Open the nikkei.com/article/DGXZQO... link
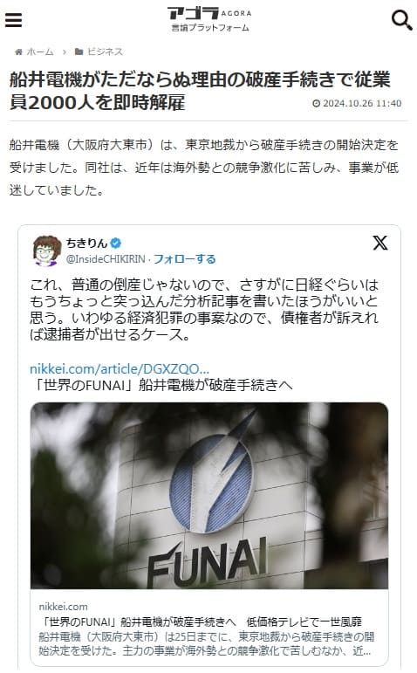The image size is (417, 673). click(x=120, y=368)
